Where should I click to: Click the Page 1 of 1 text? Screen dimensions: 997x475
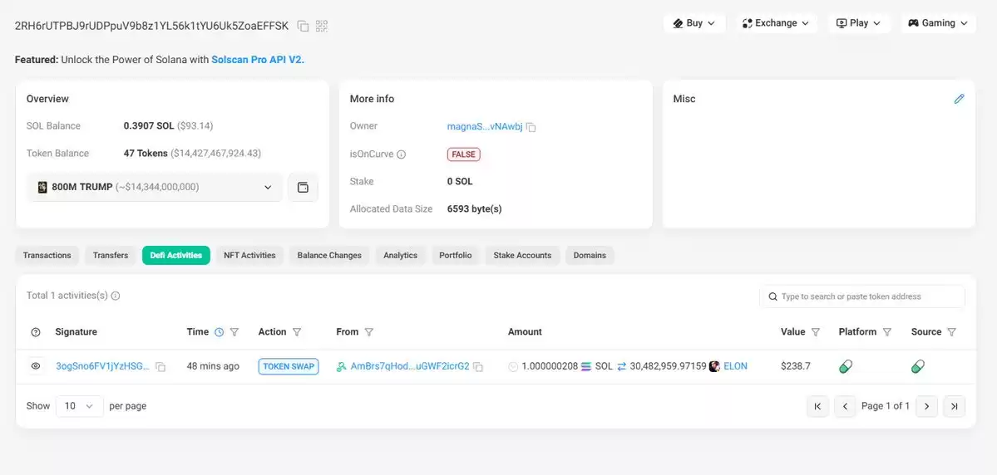pos(886,406)
